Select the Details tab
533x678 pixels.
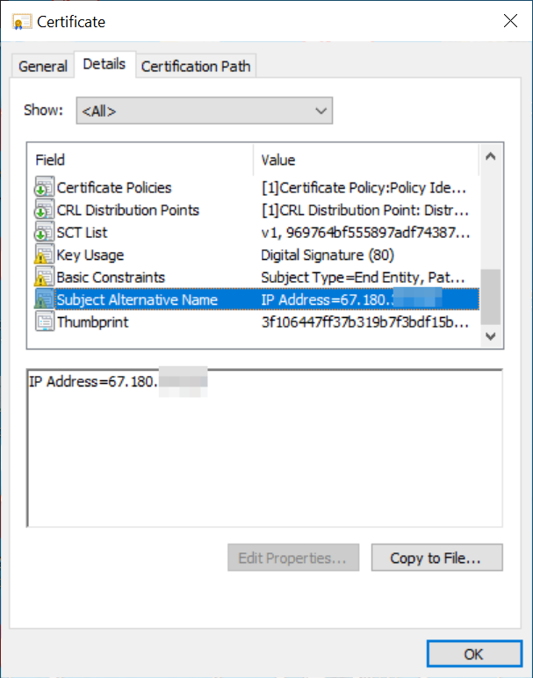[104, 64]
